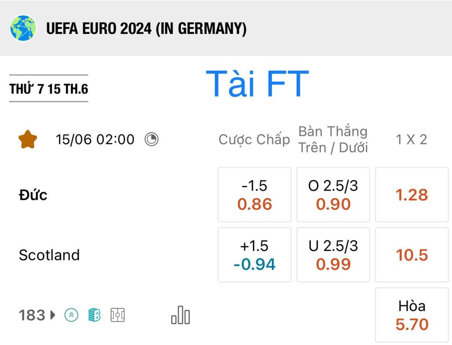Image resolution: width=452 pixels, height=345 pixels.
Task: Open the teal bet builder icon
Action: pos(94,315)
